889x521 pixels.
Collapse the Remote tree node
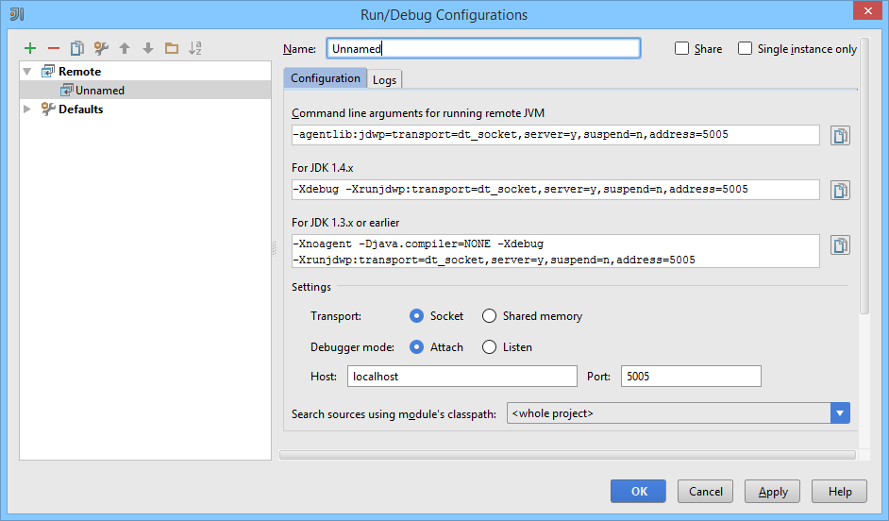coord(27,72)
